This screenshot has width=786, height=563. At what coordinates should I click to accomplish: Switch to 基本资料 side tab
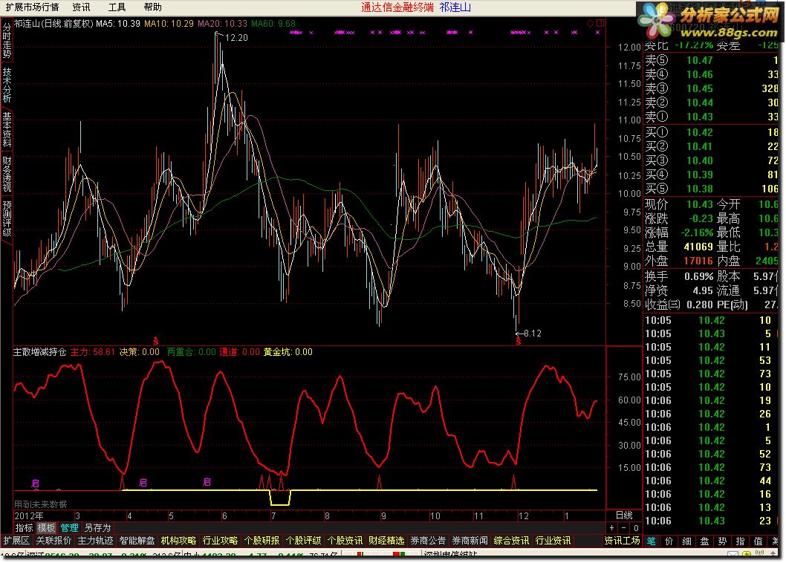[x=7, y=129]
